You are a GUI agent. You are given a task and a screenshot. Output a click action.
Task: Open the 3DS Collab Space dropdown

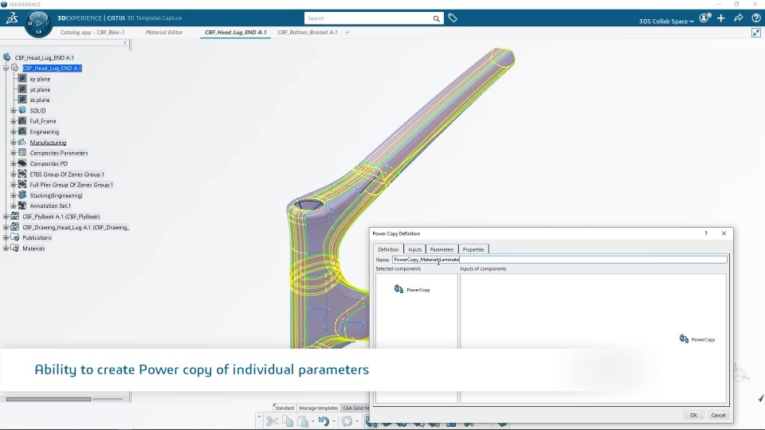(666, 21)
